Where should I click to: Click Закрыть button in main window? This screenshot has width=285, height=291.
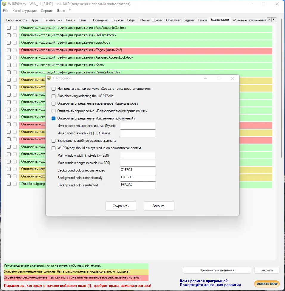tap(267, 270)
